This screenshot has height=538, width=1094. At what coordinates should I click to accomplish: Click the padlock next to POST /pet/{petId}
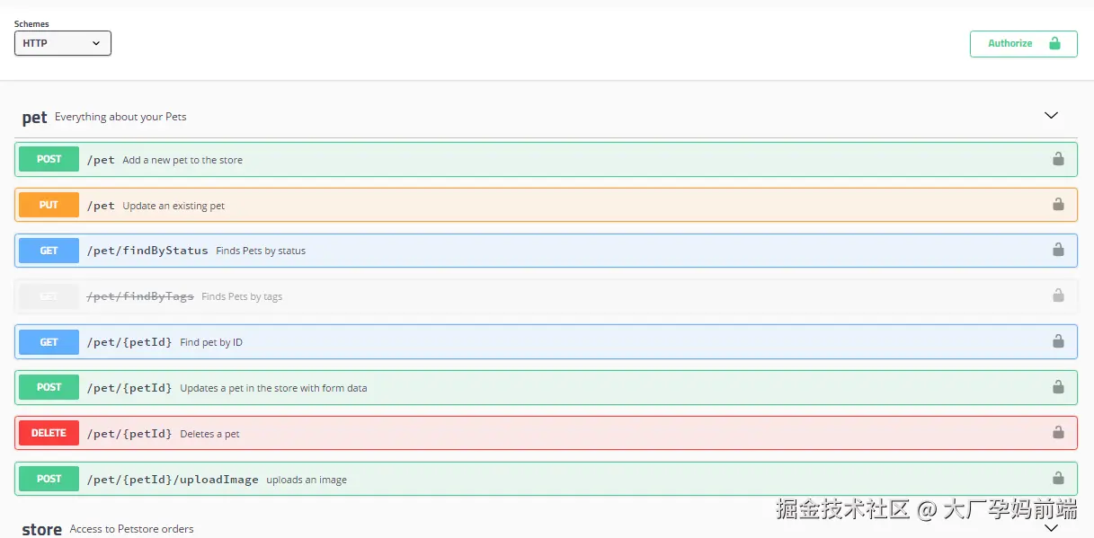tap(1059, 387)
